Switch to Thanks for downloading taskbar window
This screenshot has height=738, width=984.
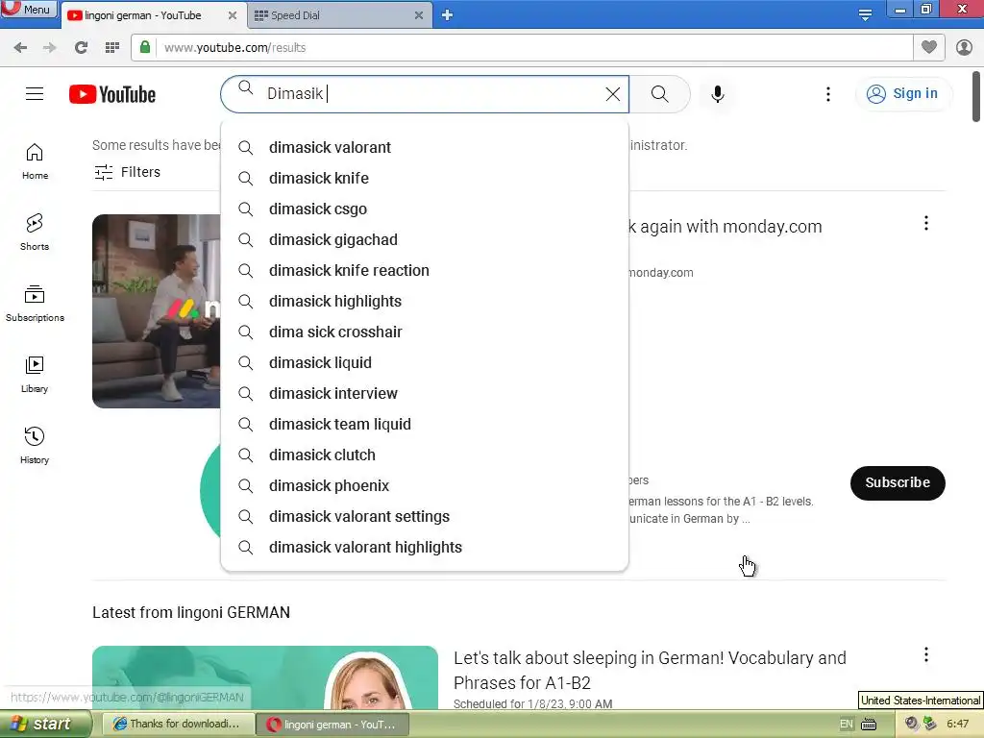click(178, 725)
